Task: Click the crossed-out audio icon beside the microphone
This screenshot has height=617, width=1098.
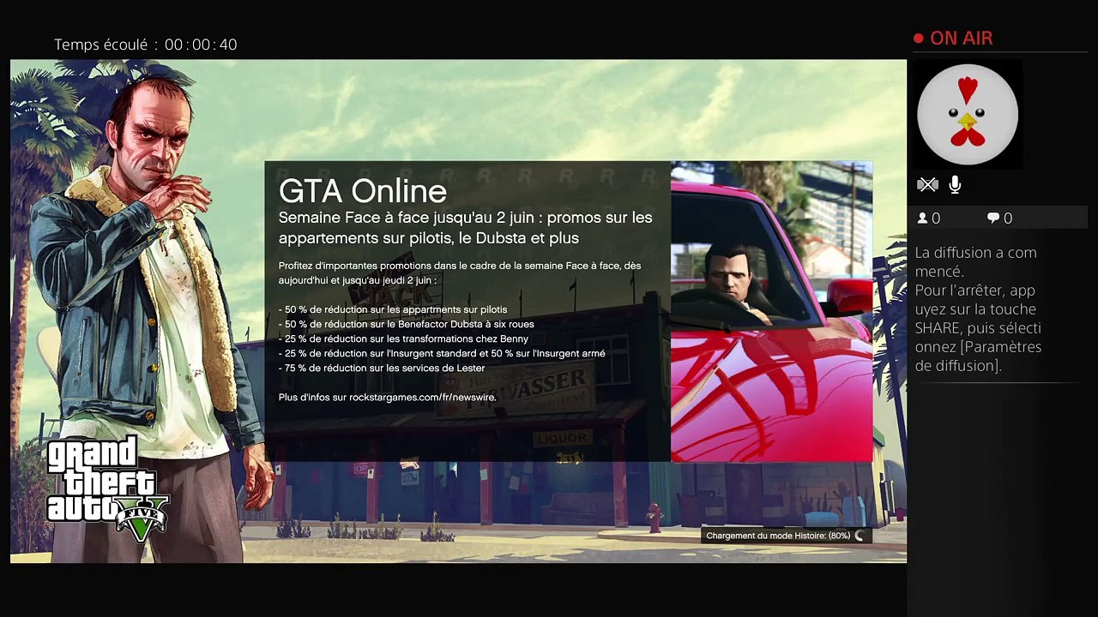Action: (927, 184)
